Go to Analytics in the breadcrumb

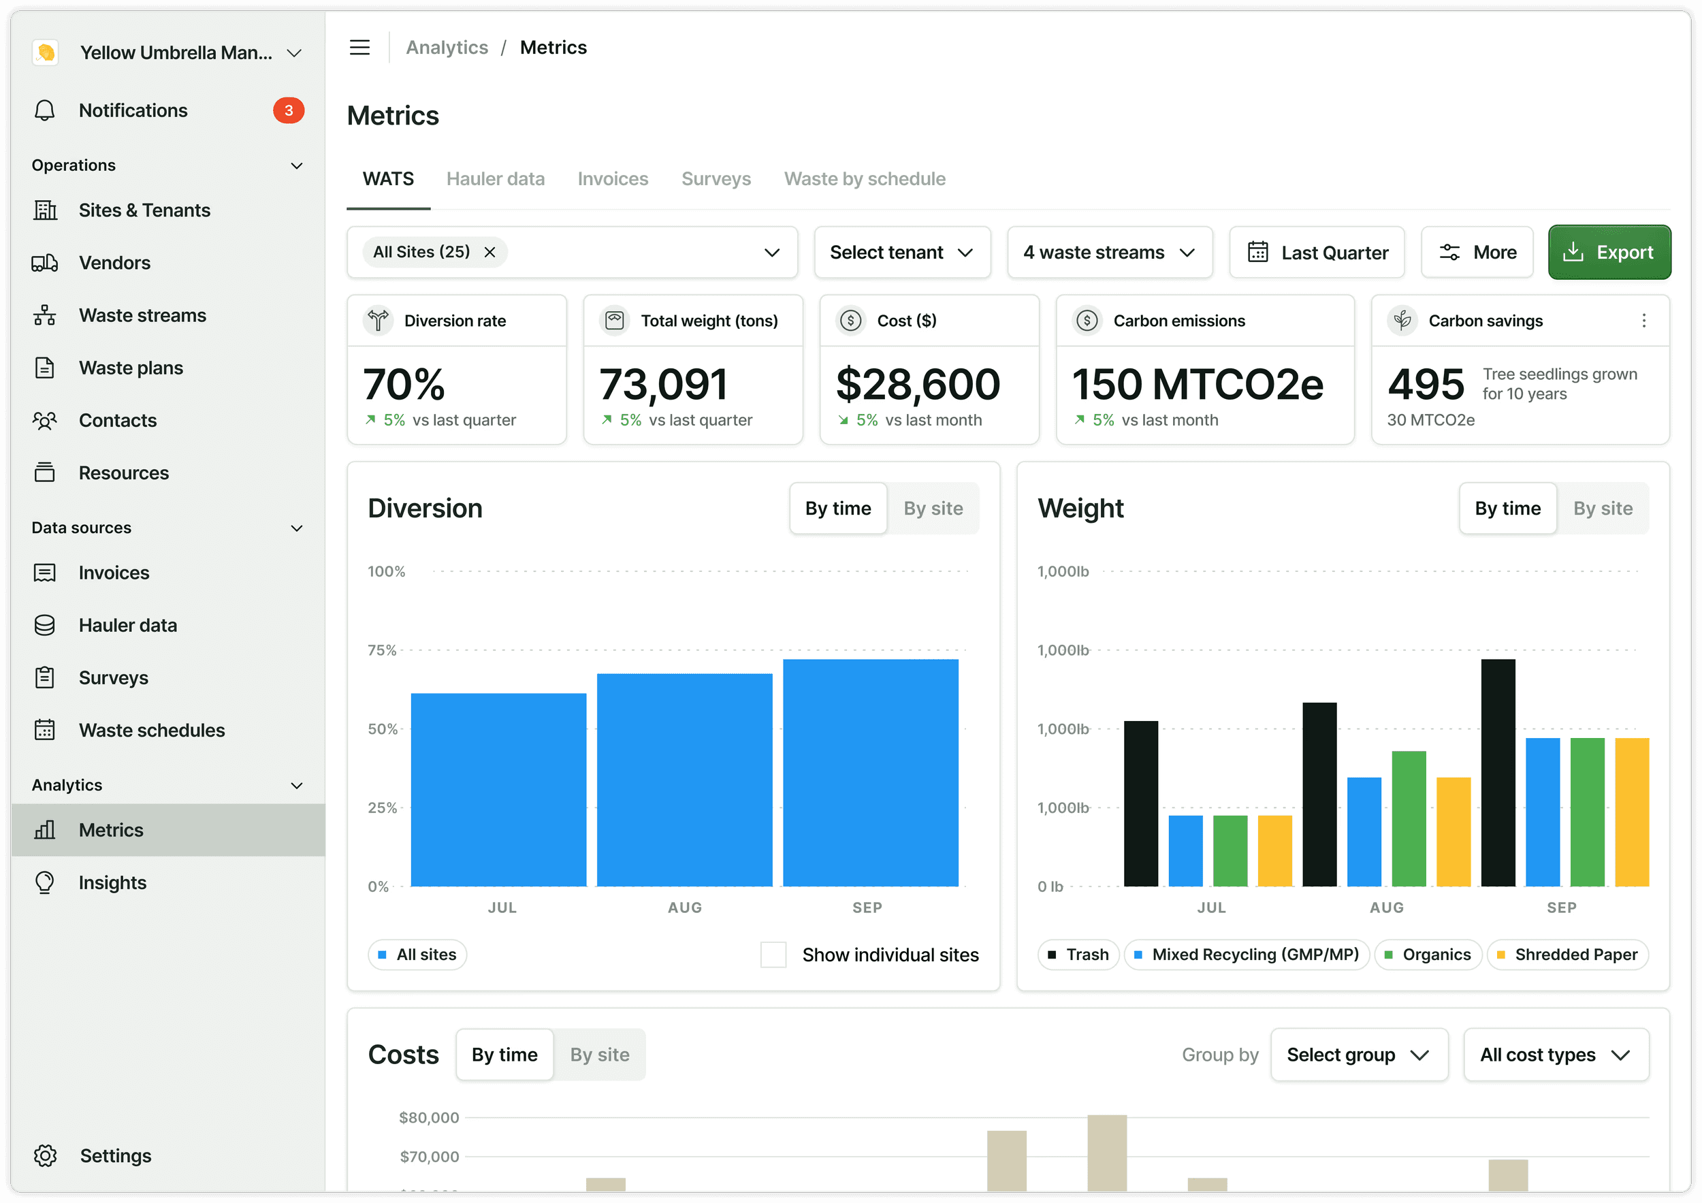tap(447, 48)
